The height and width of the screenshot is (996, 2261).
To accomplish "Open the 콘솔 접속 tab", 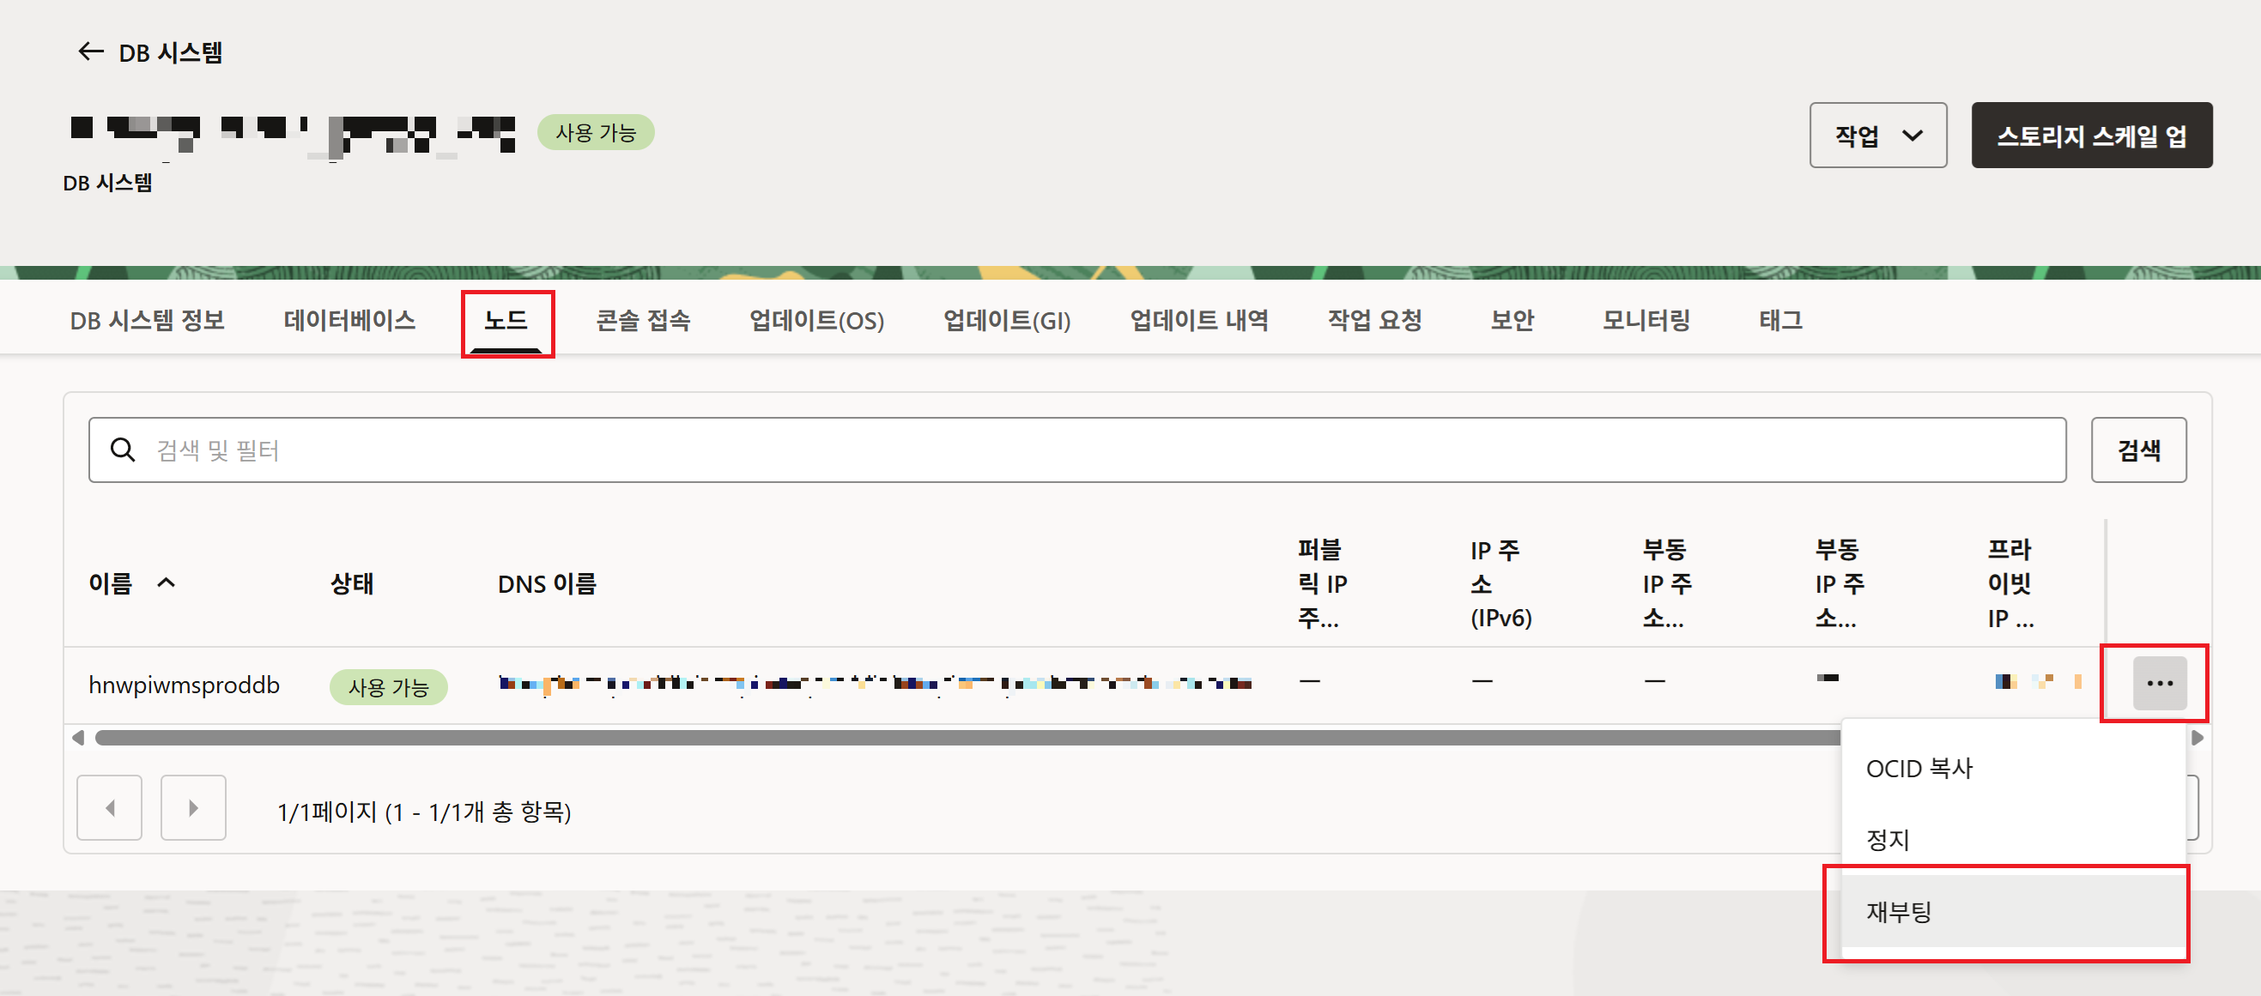I will tap(642, 320).
